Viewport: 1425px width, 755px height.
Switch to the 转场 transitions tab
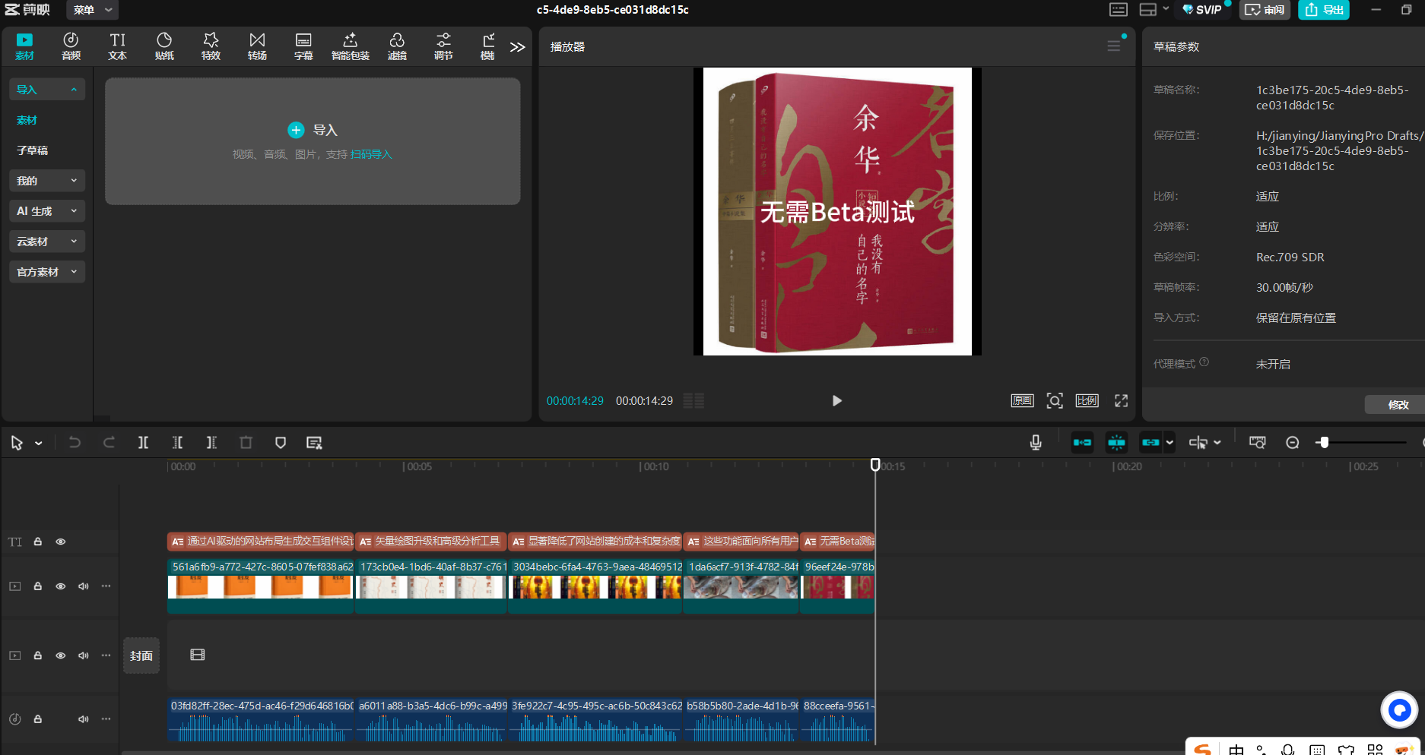pos(257,46)
